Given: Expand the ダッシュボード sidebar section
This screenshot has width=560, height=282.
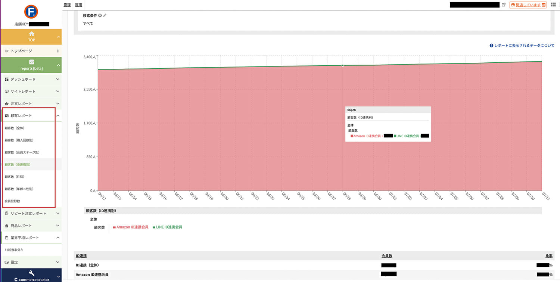Looking at the screenshot, I should [x=31, y=79].
